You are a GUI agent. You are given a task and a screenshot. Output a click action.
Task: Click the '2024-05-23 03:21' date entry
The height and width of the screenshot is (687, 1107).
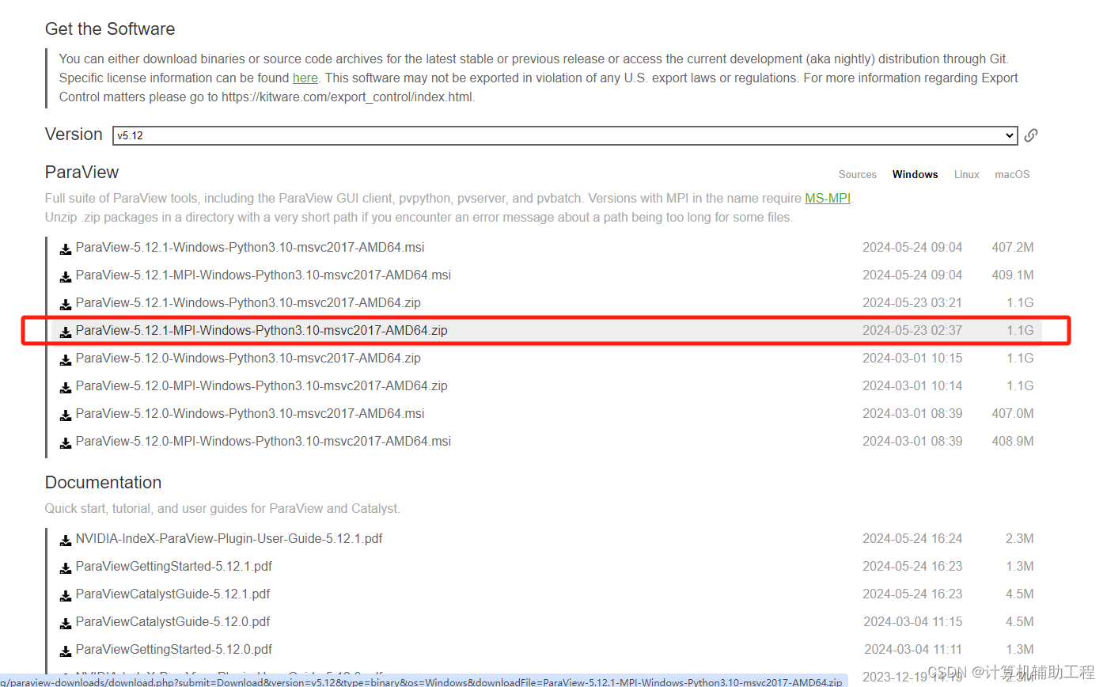click(912, 302)
